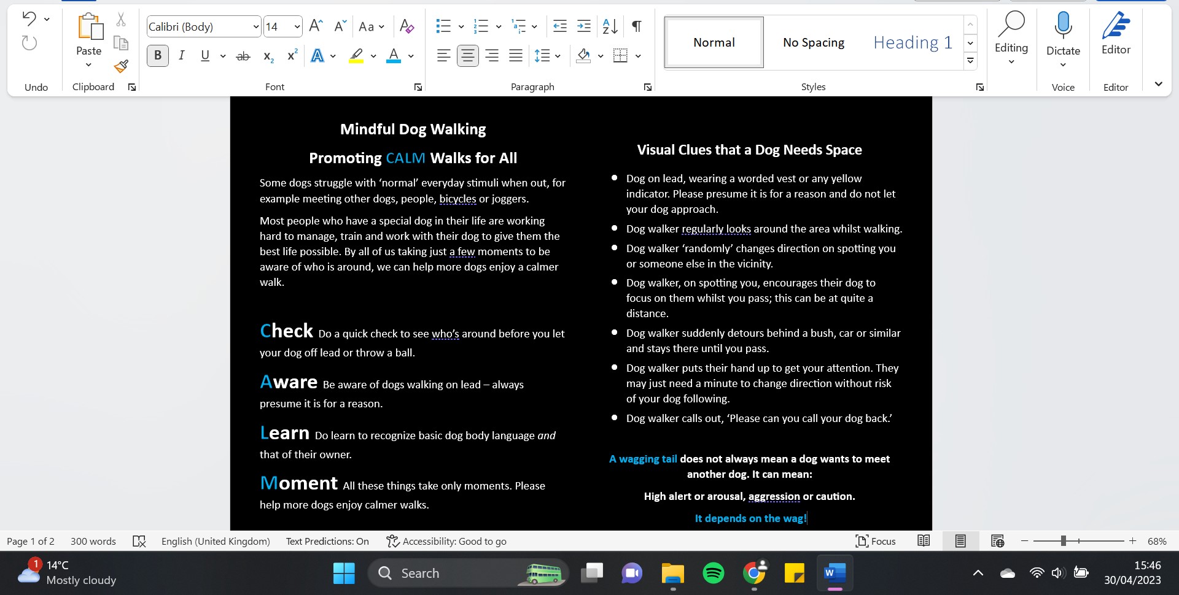Open the Editor pane
Viewport: 1179px width, 595px height.
click(x=1116, y=34)
